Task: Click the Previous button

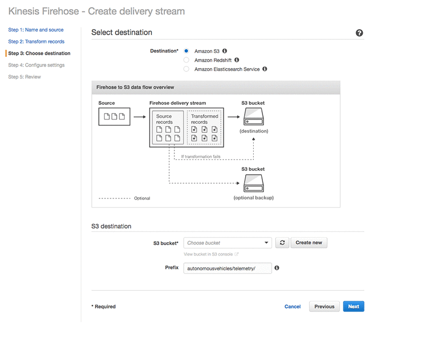Action: tap(325, 307)
